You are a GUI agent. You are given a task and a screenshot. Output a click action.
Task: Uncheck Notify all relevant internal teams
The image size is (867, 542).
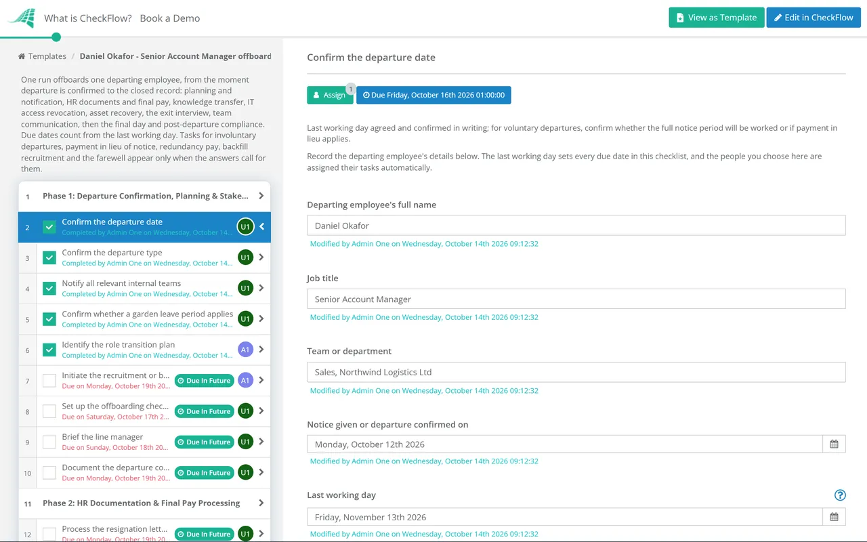pyautogui.click(x=49, y=289)
